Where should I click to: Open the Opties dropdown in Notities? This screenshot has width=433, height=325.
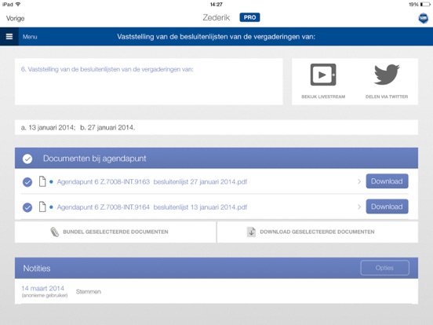384,268
